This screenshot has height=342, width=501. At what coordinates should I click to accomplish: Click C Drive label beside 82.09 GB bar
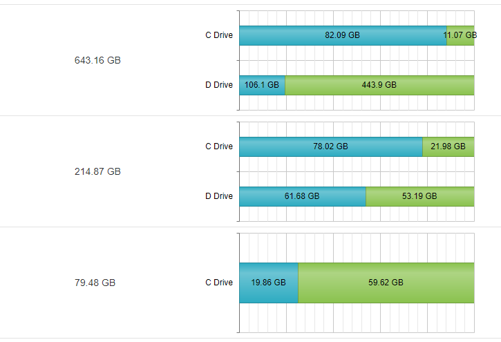[219, 35]
